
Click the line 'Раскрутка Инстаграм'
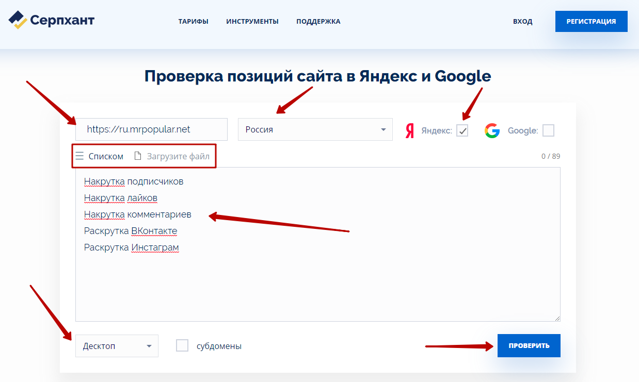tap(132, 247)
